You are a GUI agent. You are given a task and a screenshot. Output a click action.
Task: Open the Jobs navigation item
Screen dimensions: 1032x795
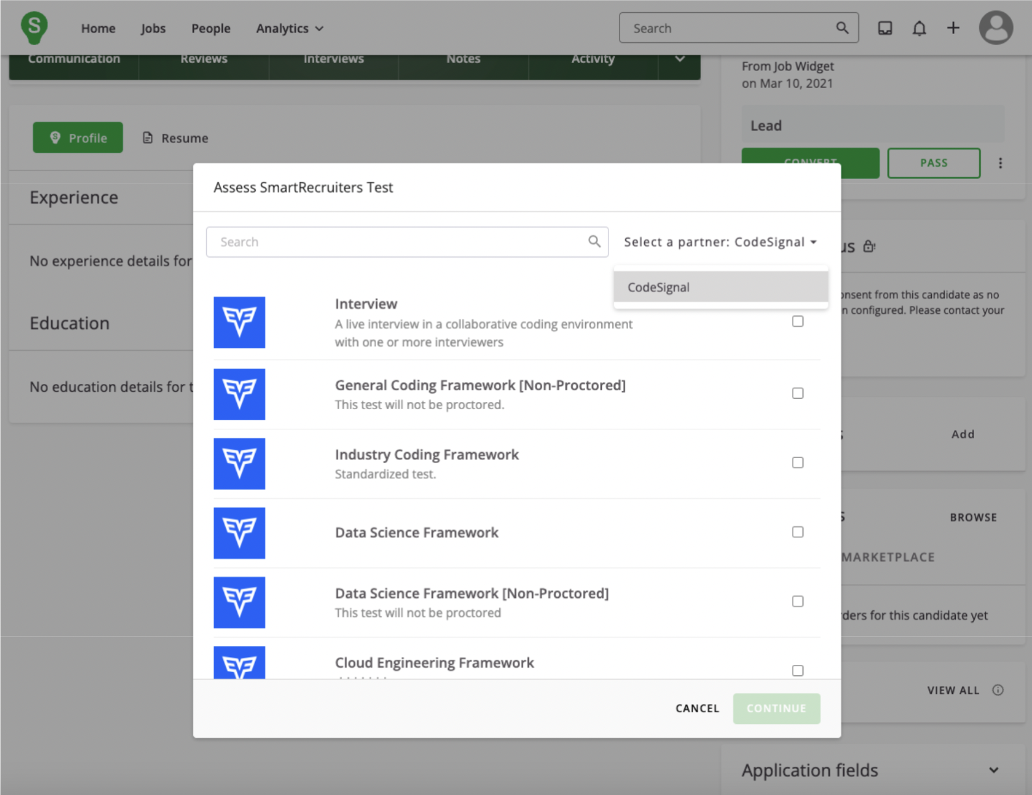point(153,29)
